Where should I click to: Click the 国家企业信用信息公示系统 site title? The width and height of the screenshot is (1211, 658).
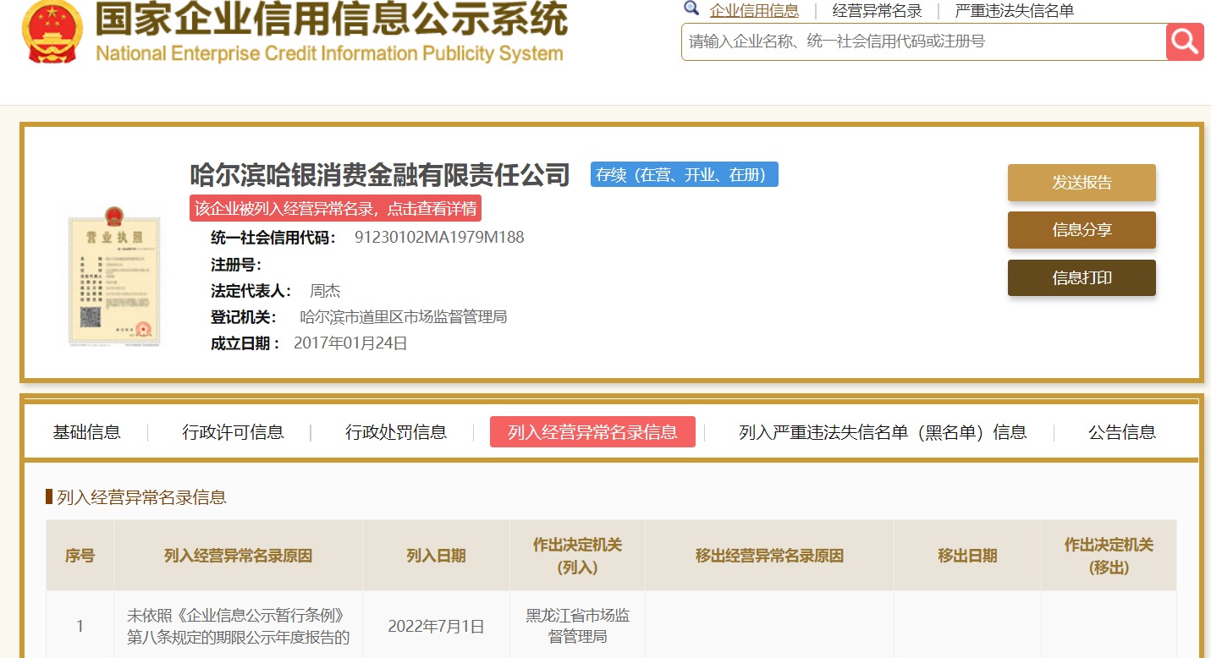(331, 19)
